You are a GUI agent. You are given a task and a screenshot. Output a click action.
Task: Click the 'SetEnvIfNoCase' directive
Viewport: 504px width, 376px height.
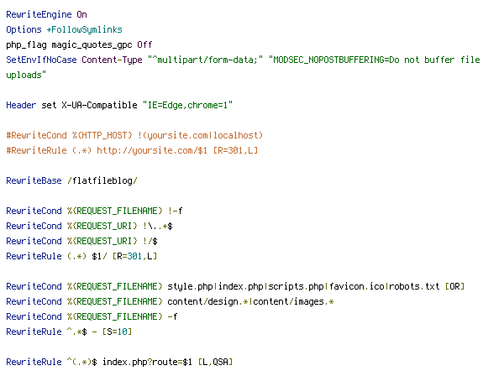tap(41, 60)
